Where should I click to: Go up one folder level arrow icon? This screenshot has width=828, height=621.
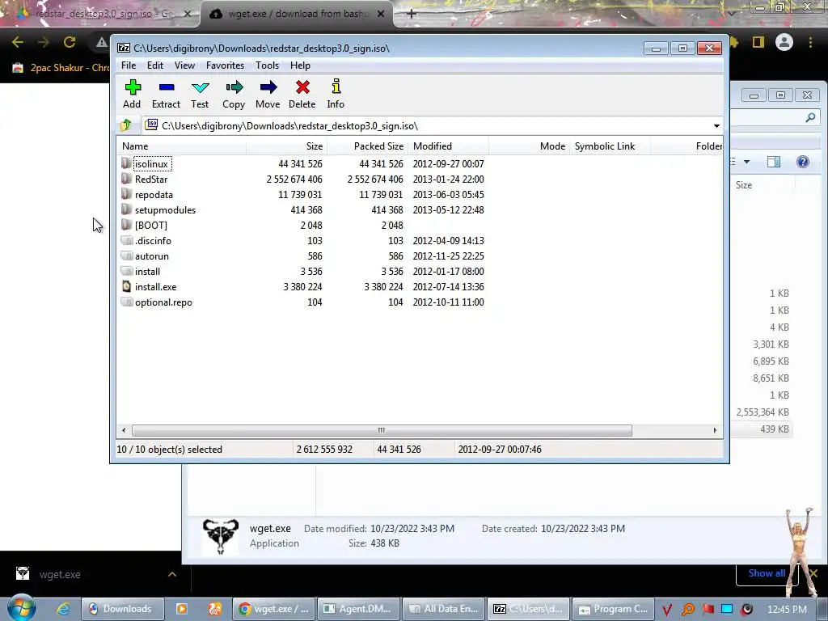(x=126, y=125)
